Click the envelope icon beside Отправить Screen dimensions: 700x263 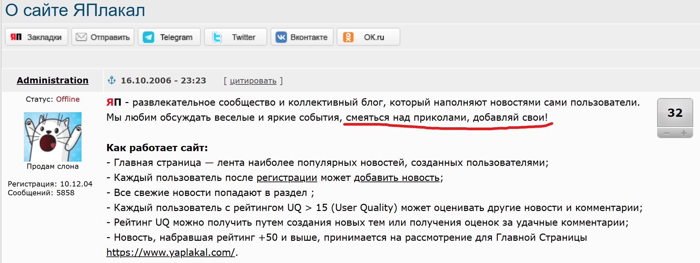tap(81, 37)
